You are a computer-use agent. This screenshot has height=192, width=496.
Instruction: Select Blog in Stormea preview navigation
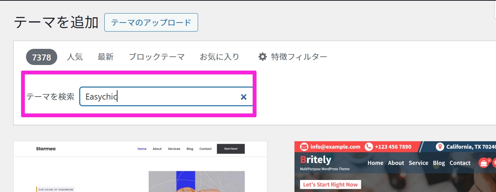coord(190,149)
